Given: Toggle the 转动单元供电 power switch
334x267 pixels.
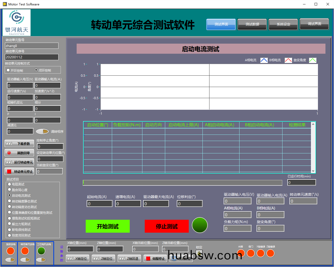Looking at the screenshot, I should 25,260.
